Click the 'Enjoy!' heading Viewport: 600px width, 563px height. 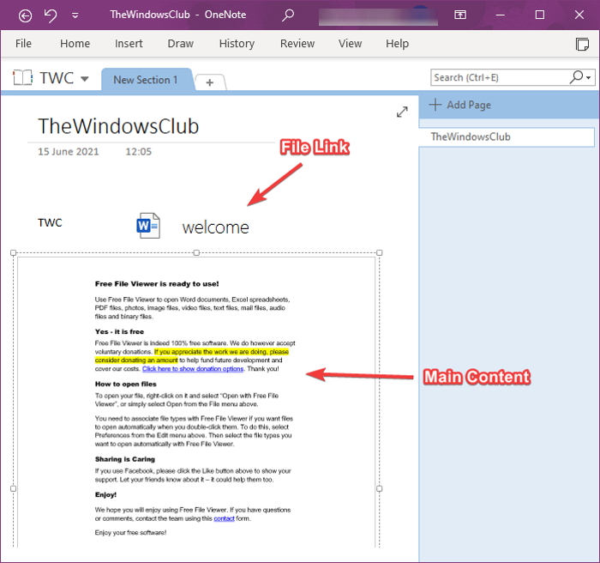click(105, 495)
